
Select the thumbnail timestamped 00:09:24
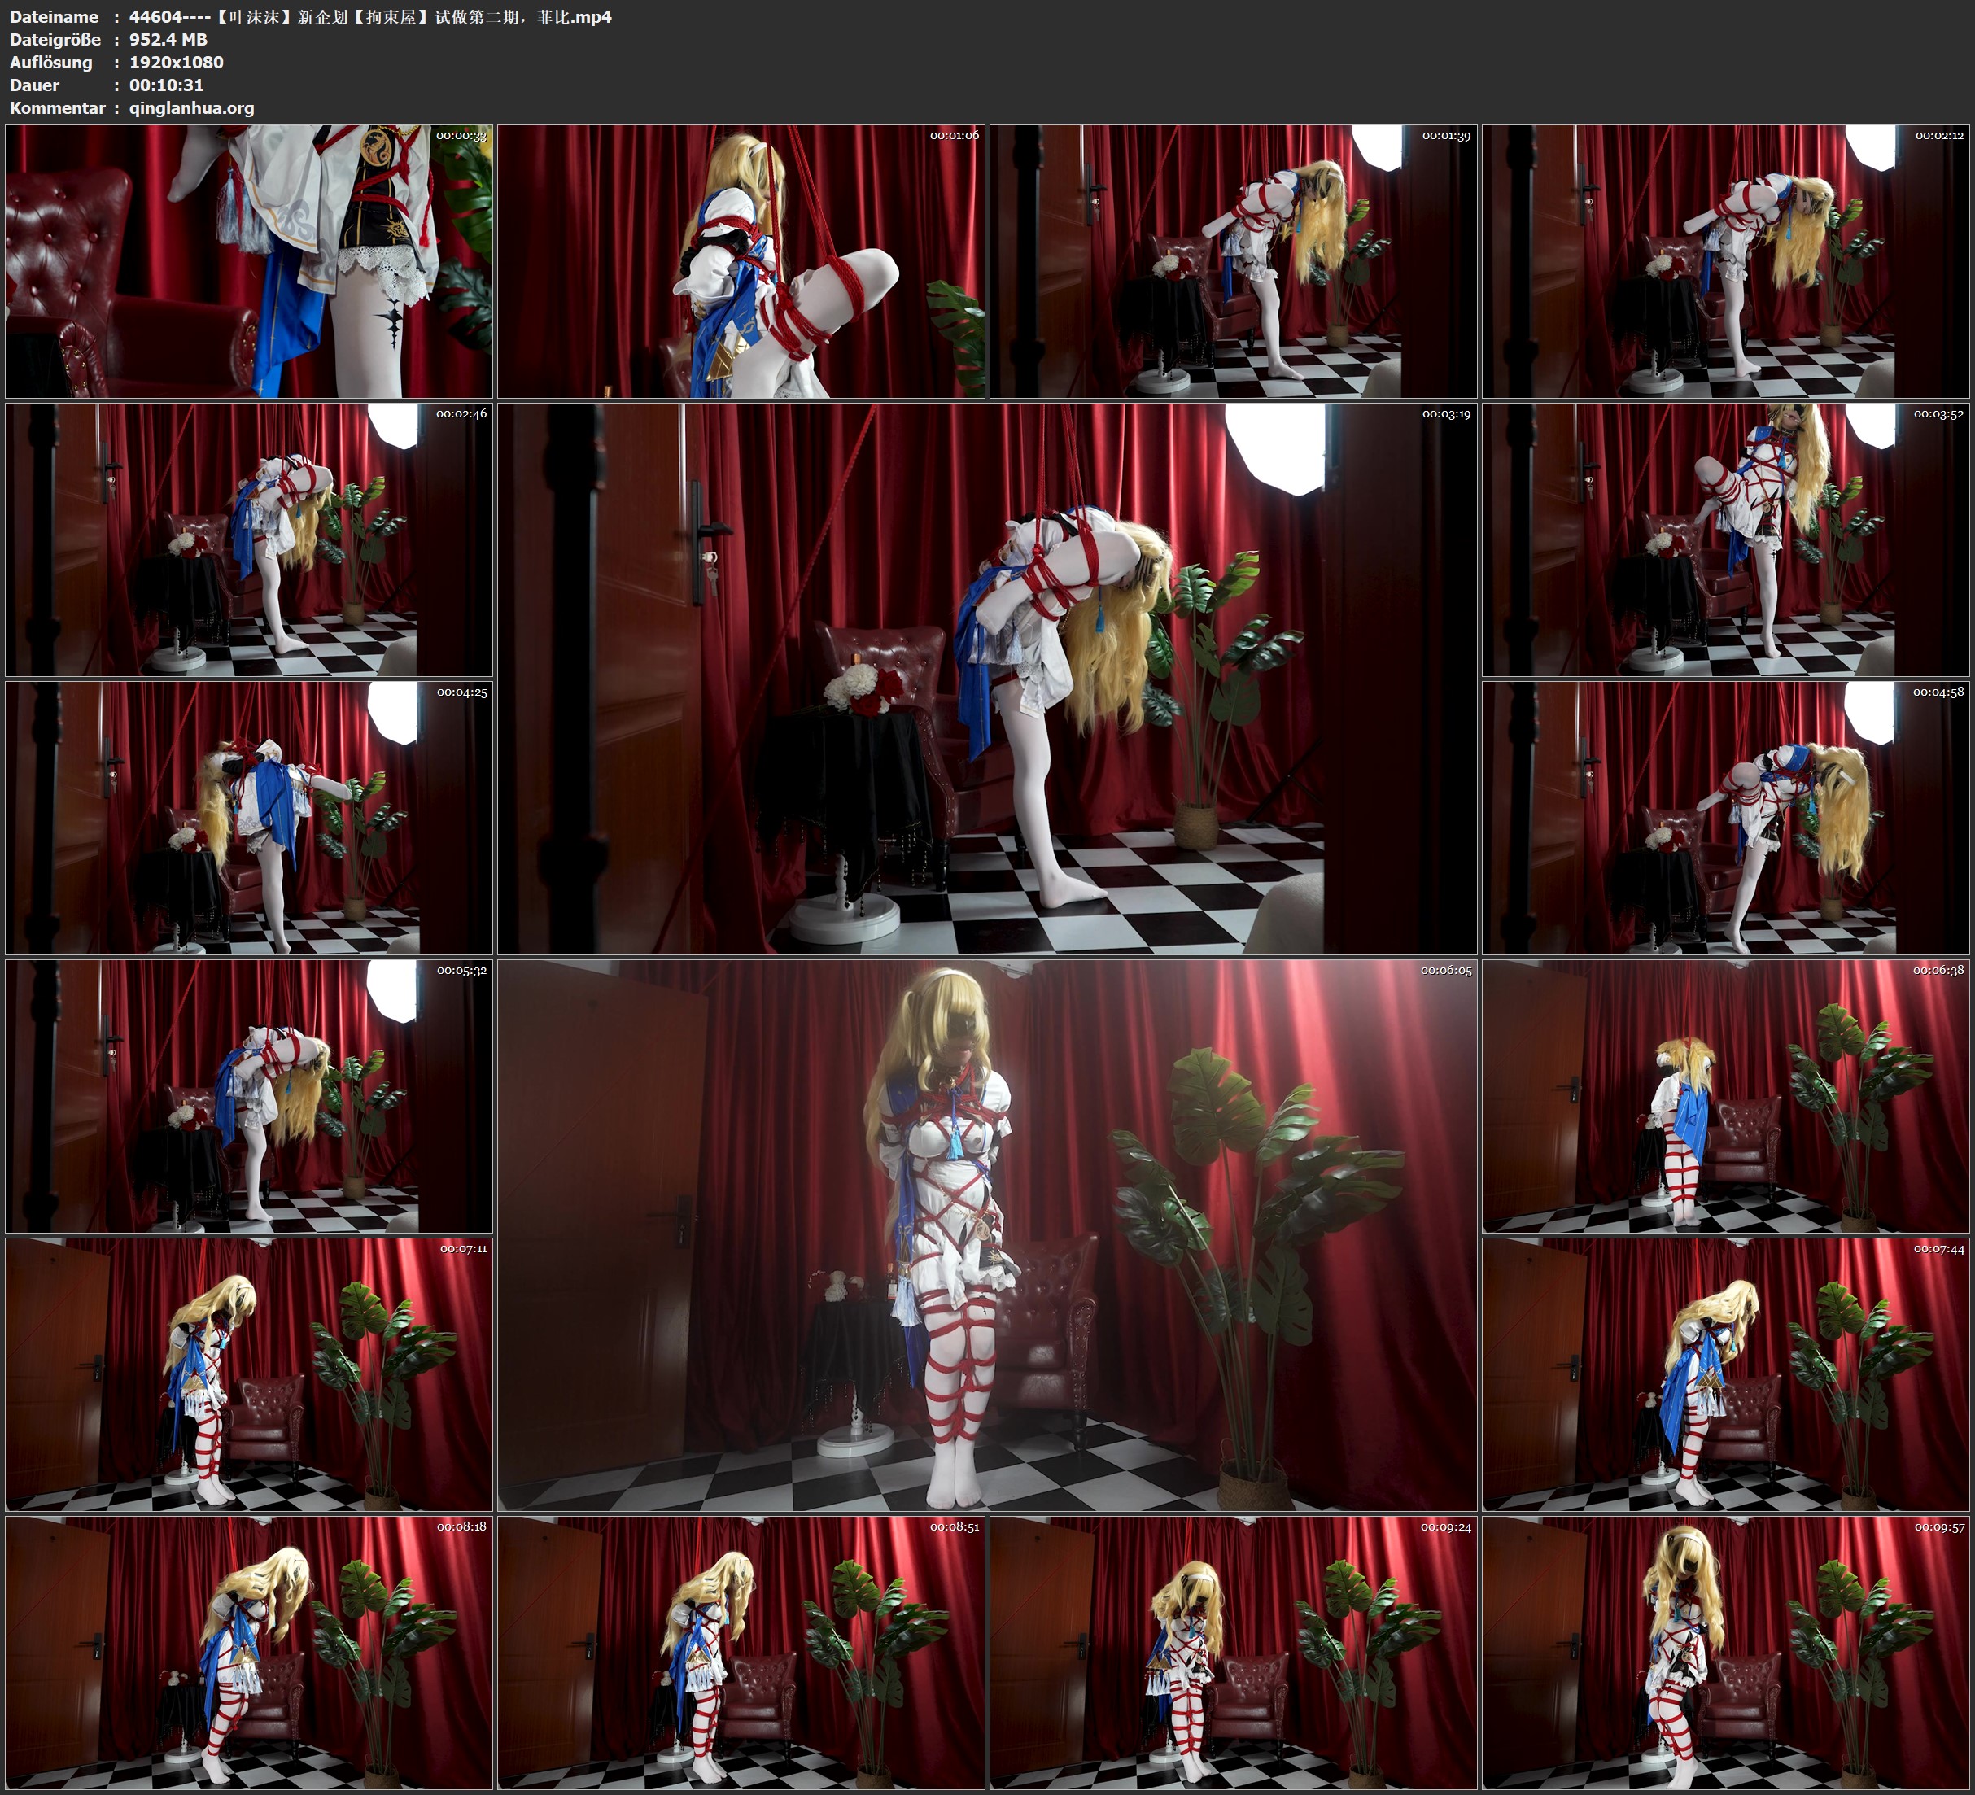tap(1234, 1652)
